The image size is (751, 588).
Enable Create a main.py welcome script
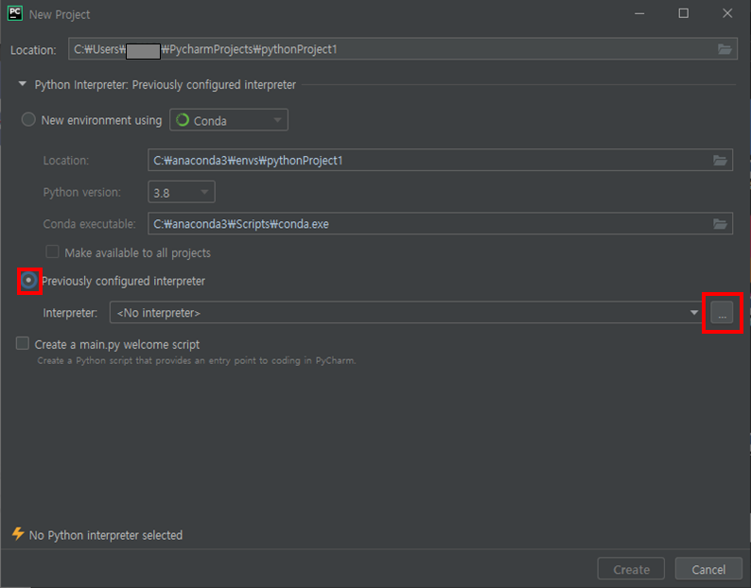[x=23, y=343]
